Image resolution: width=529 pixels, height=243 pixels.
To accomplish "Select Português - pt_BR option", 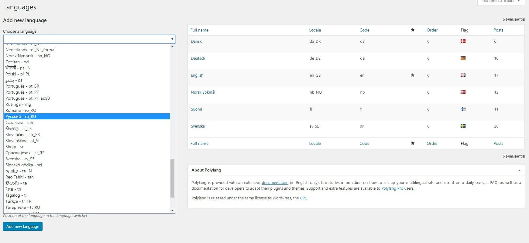I will point(87,86).
